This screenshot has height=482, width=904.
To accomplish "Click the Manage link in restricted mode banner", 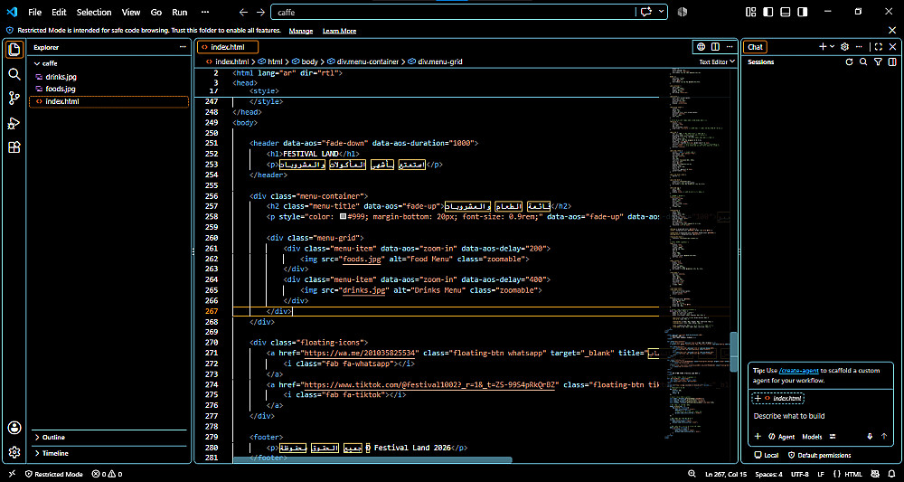I will [x=300, y=31].
